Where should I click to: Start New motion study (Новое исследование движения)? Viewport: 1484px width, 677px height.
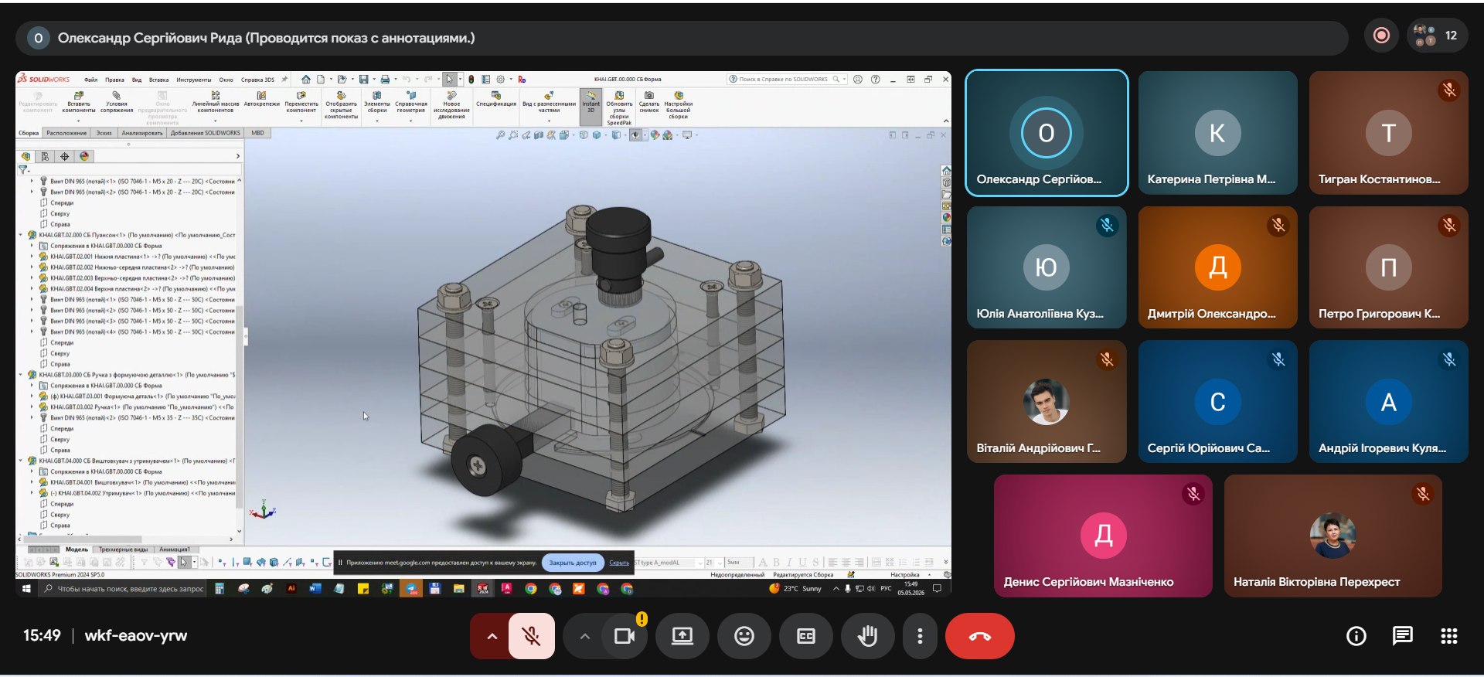click(451, 105)
